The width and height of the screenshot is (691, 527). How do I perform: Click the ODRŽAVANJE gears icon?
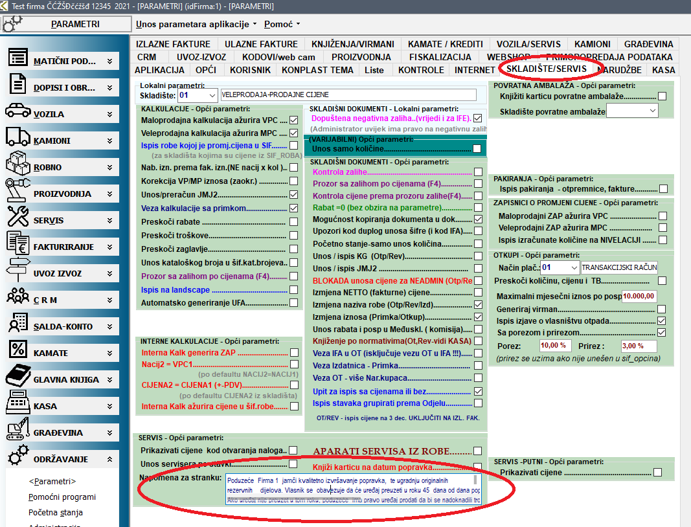pyautogui.click(x=18, y=455)
